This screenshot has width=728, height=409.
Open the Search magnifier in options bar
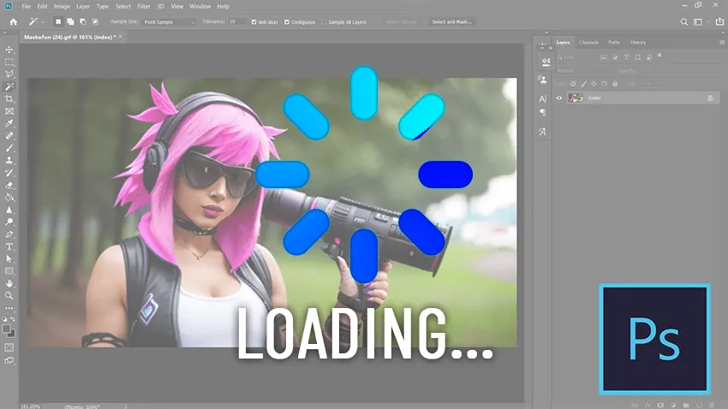coord(684,21)
